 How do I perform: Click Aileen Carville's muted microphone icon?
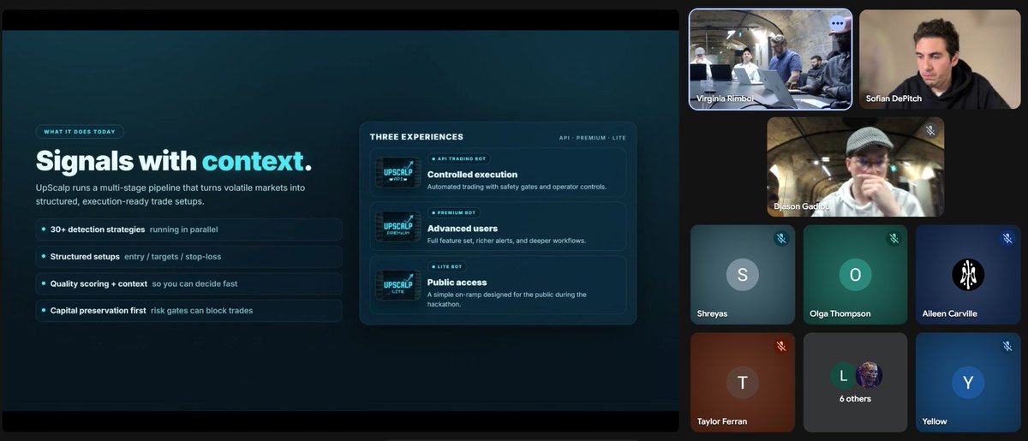click(1007, 239)
